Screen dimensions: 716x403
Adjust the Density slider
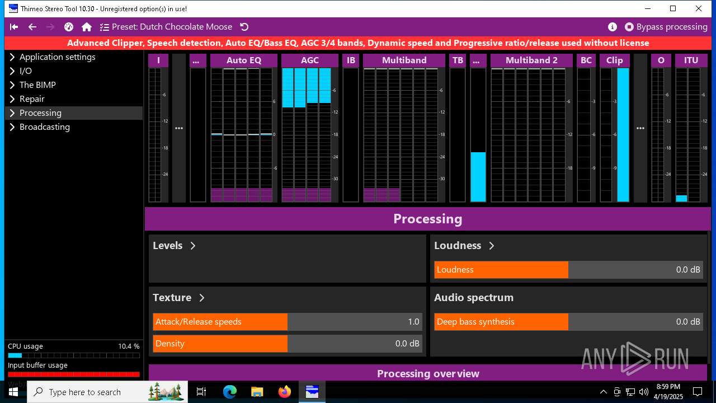tap(288, 344)
